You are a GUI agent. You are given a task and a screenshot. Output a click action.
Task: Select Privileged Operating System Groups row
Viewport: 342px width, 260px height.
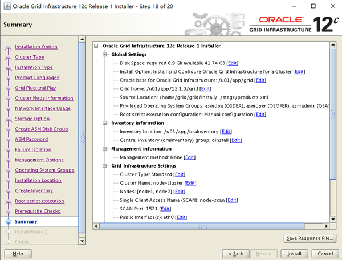(225, 106)
